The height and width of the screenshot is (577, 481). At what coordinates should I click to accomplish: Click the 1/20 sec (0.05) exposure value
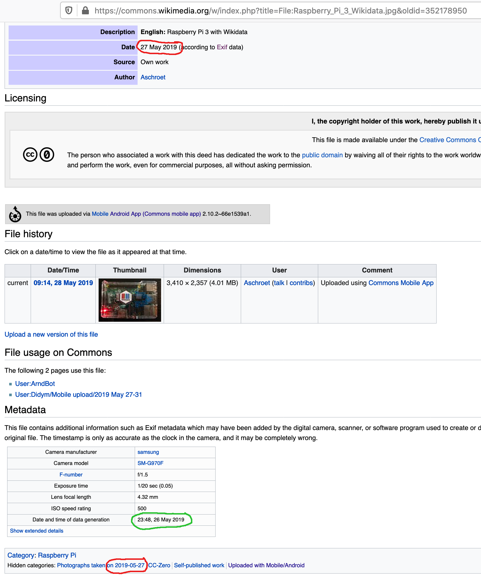pyautogui.click(x=155, y=486)
